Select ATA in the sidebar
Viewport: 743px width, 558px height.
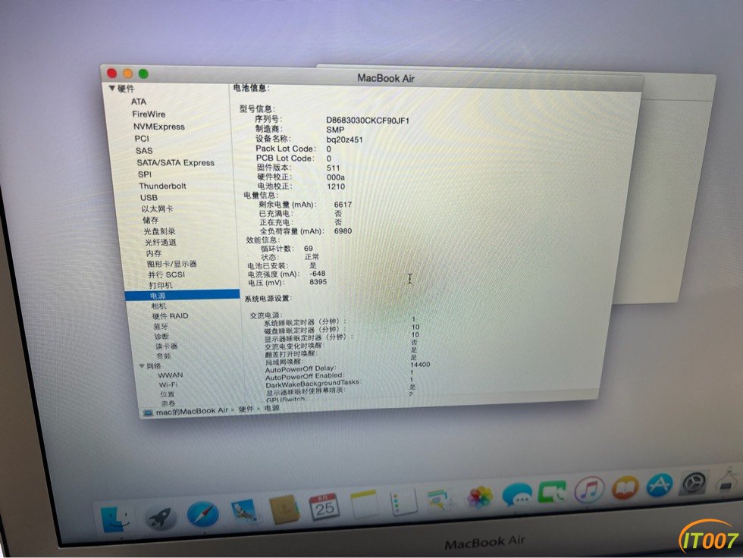click(x=139, y=102)
